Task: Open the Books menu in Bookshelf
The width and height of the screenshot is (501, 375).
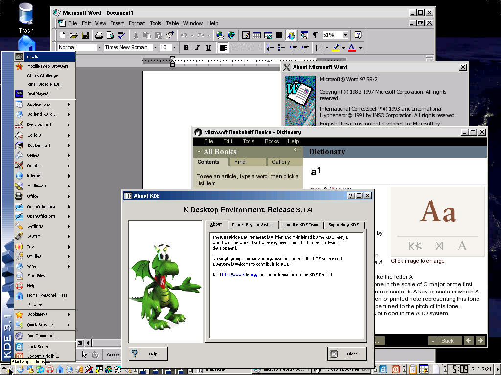Action: click(272, 141)
